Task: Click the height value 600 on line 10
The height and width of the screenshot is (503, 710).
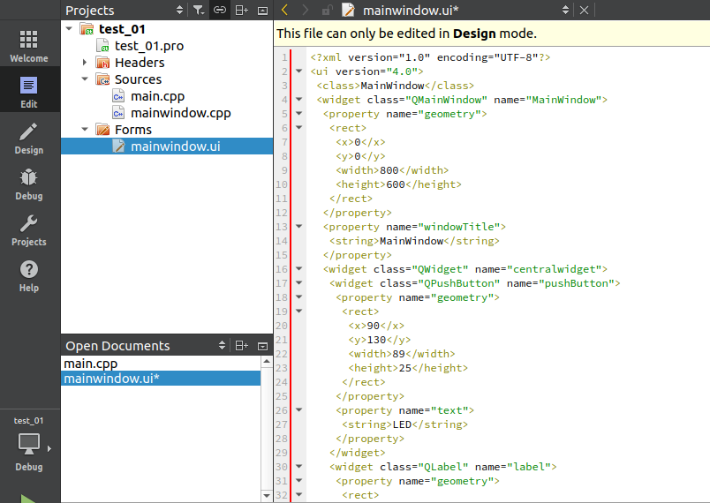Action: [x=396, y=184]
